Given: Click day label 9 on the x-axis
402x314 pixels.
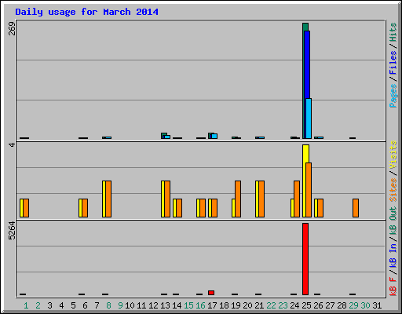Looking at the screenshot, I should pos(120,305).
